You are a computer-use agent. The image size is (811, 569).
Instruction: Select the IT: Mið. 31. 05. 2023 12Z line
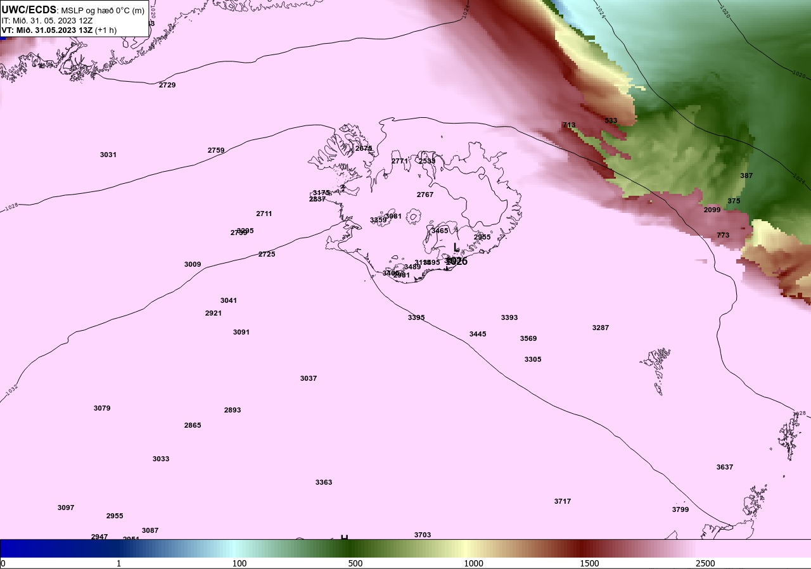point(47,20)
